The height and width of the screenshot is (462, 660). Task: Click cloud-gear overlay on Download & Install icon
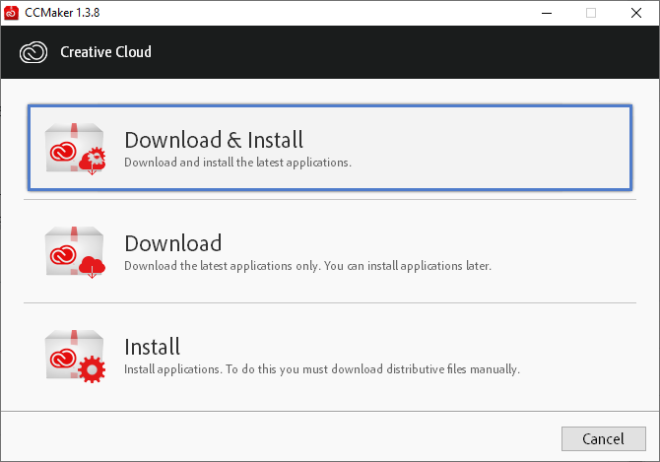click(x=93, y=161)
